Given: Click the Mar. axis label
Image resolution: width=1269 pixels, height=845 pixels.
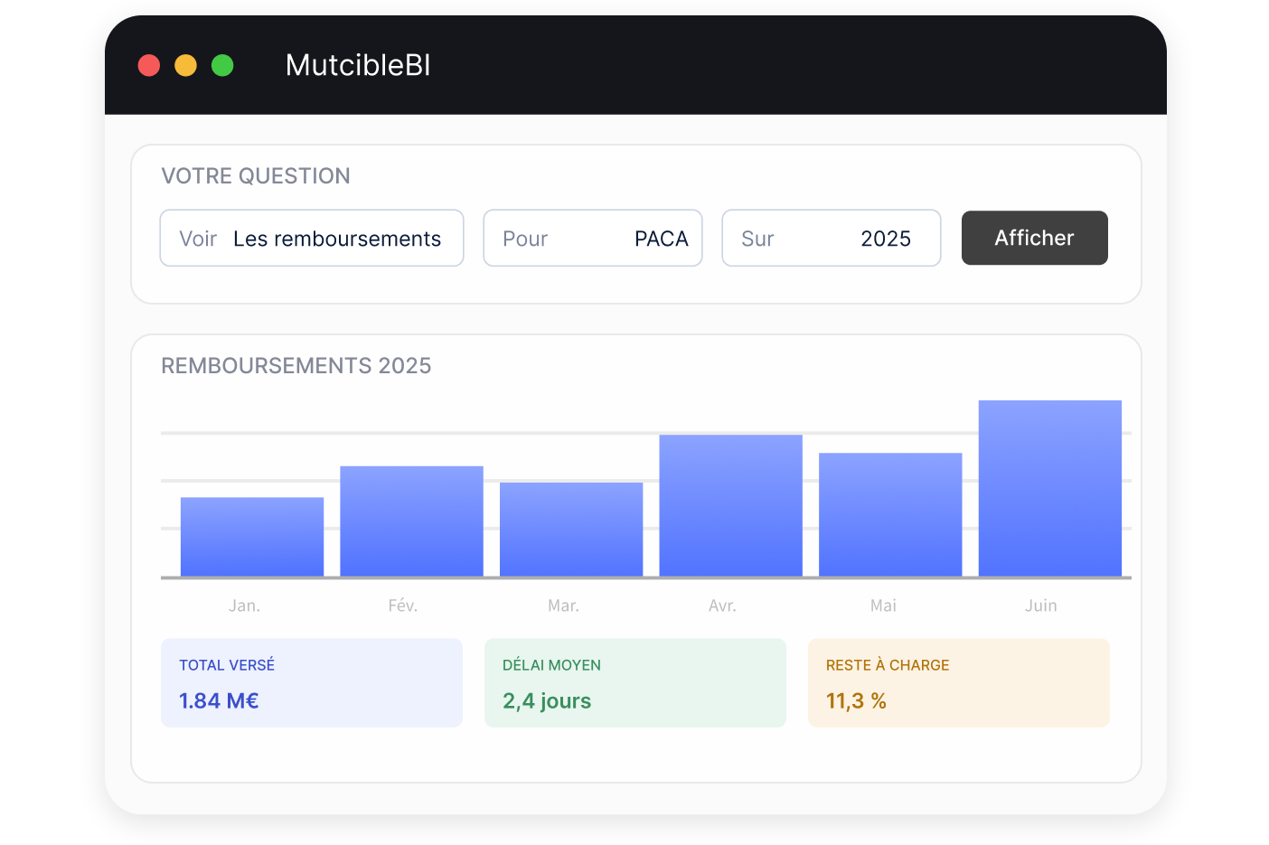Looking at the screenshot, I should pyautogui.click(x=563, y=606).
